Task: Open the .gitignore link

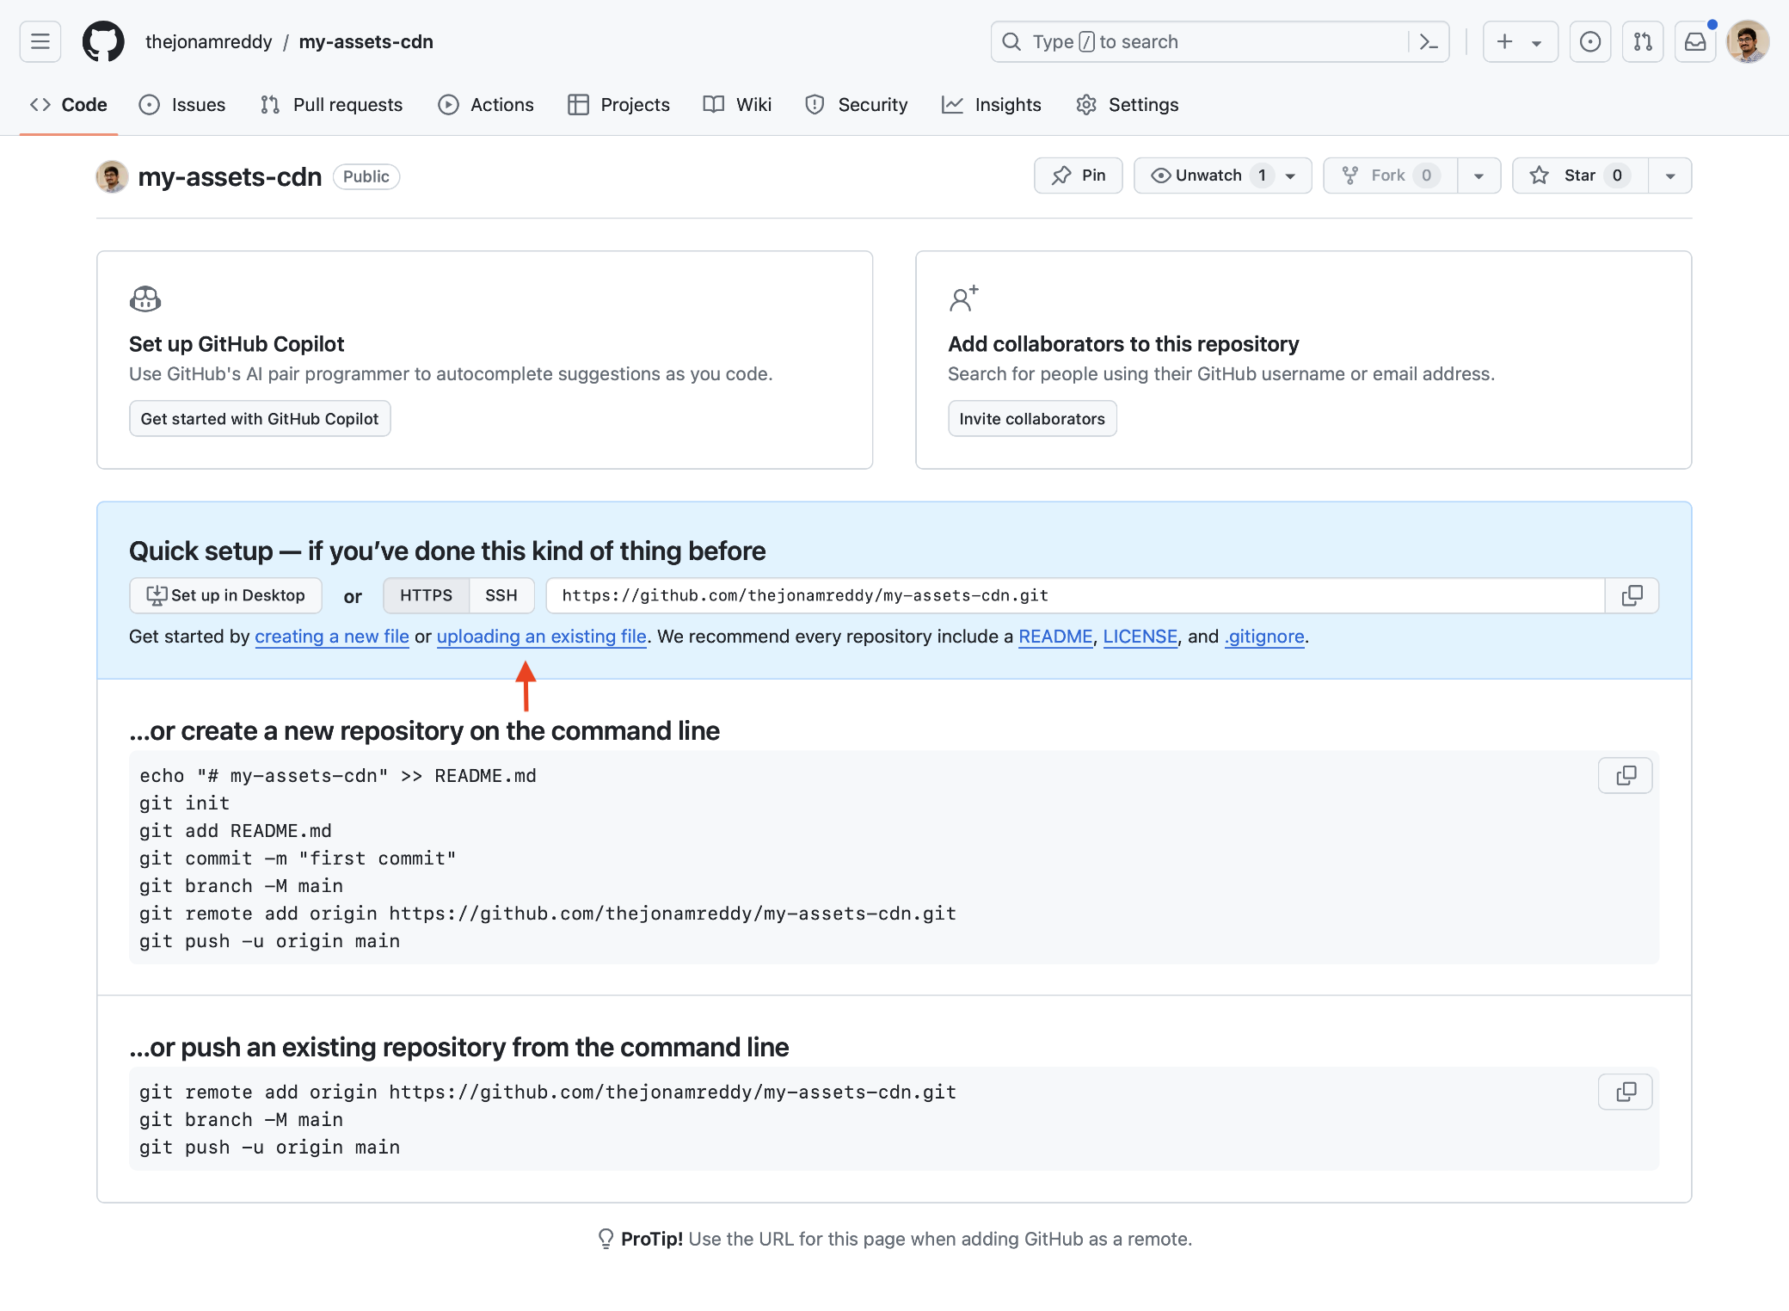Action: (x=1264, y=637)
